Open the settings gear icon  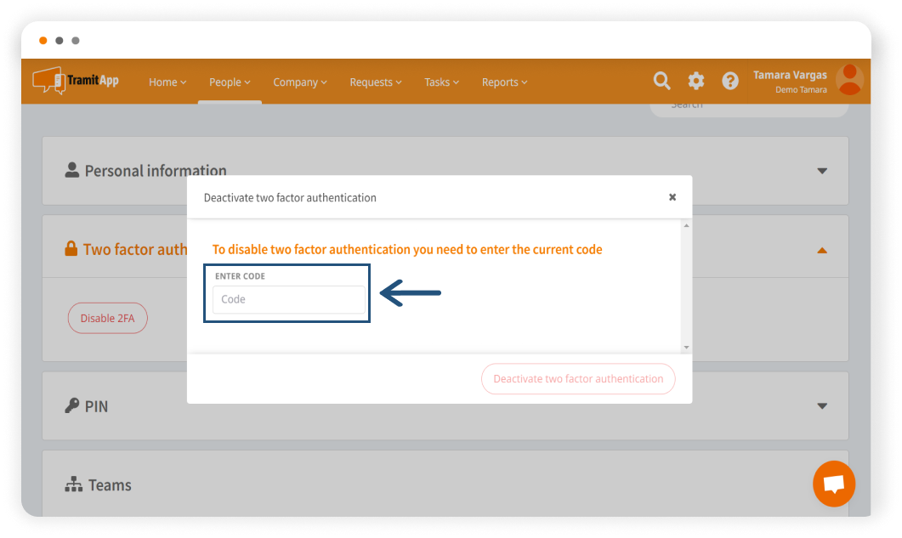pyautogui.click(x=696, y=81)
